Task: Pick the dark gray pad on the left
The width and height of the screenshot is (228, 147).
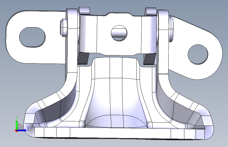Action: click(x=83, y=58)
